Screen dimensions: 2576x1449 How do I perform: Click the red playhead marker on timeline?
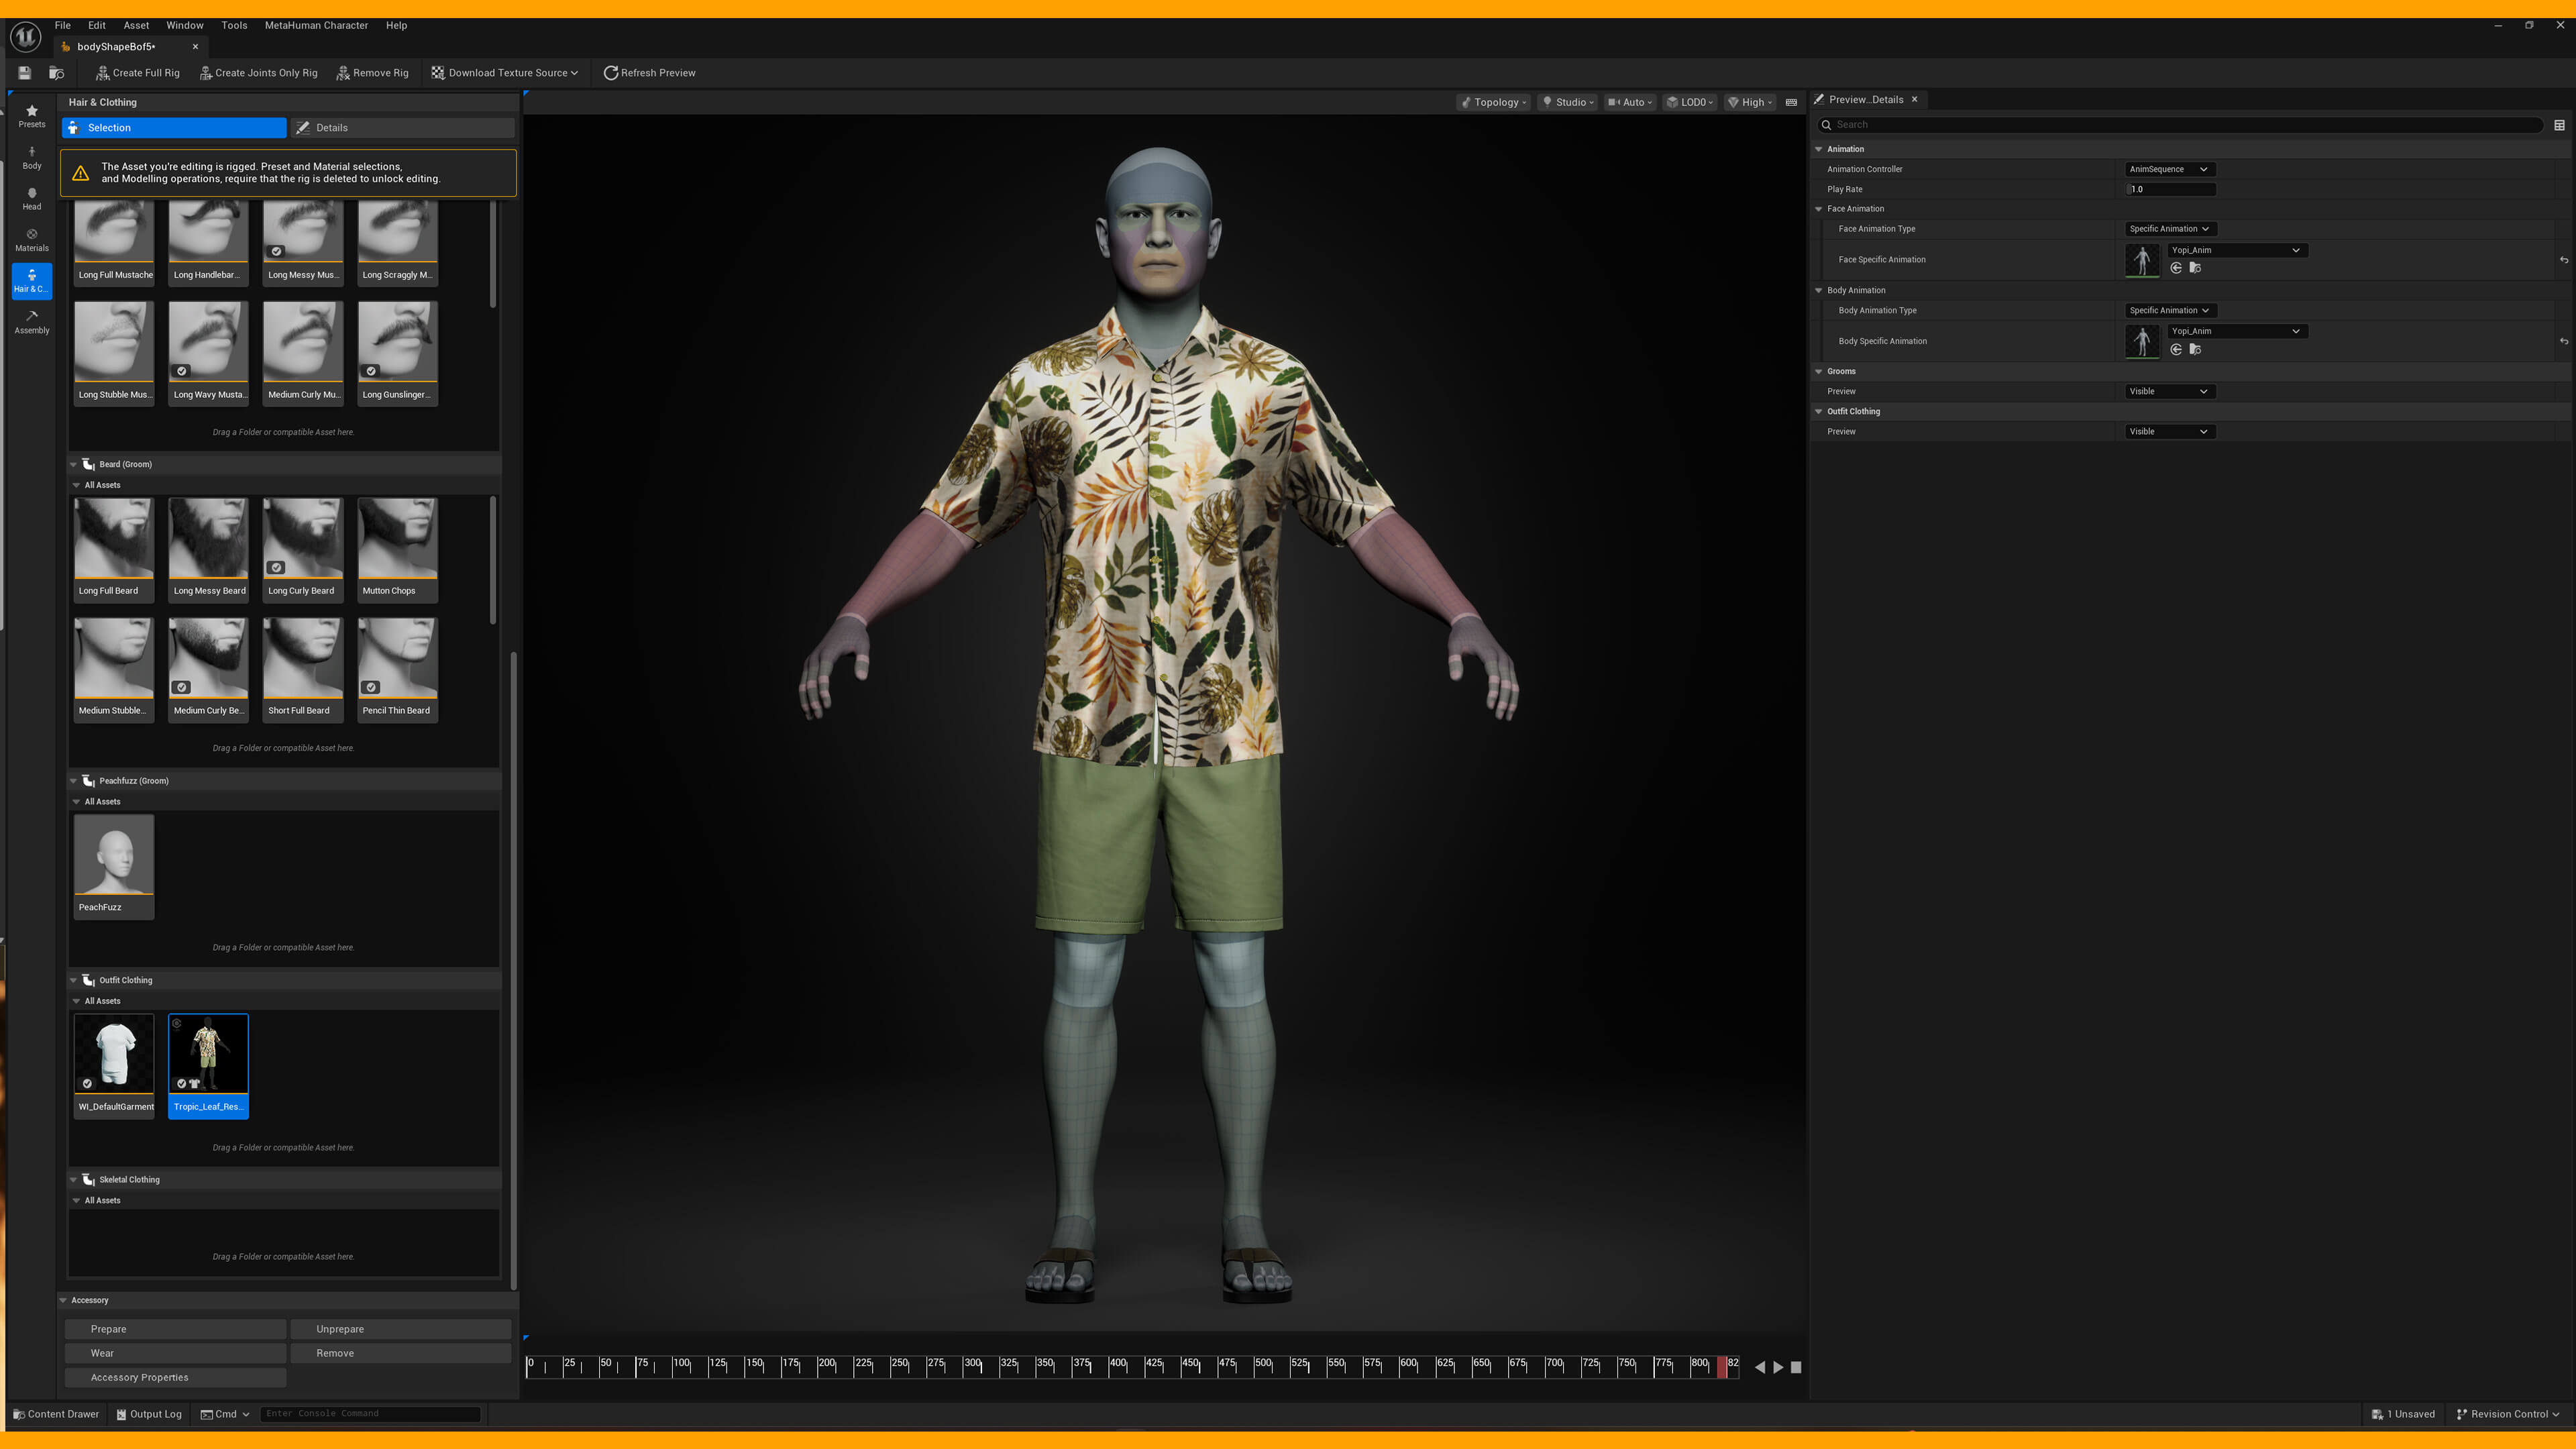1722,1367
